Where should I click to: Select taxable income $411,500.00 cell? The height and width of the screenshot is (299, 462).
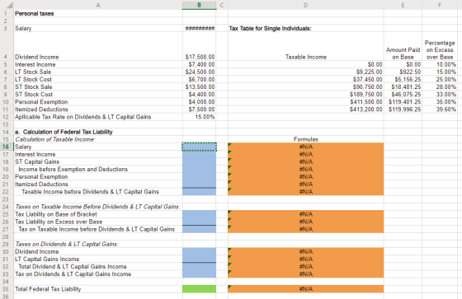pyautogui.click(x=305, y=102)
